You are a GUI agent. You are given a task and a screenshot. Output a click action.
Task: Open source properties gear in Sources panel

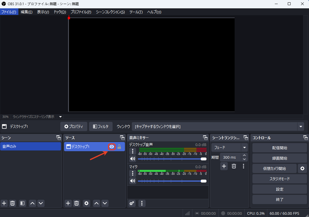[x=86, y=203]
